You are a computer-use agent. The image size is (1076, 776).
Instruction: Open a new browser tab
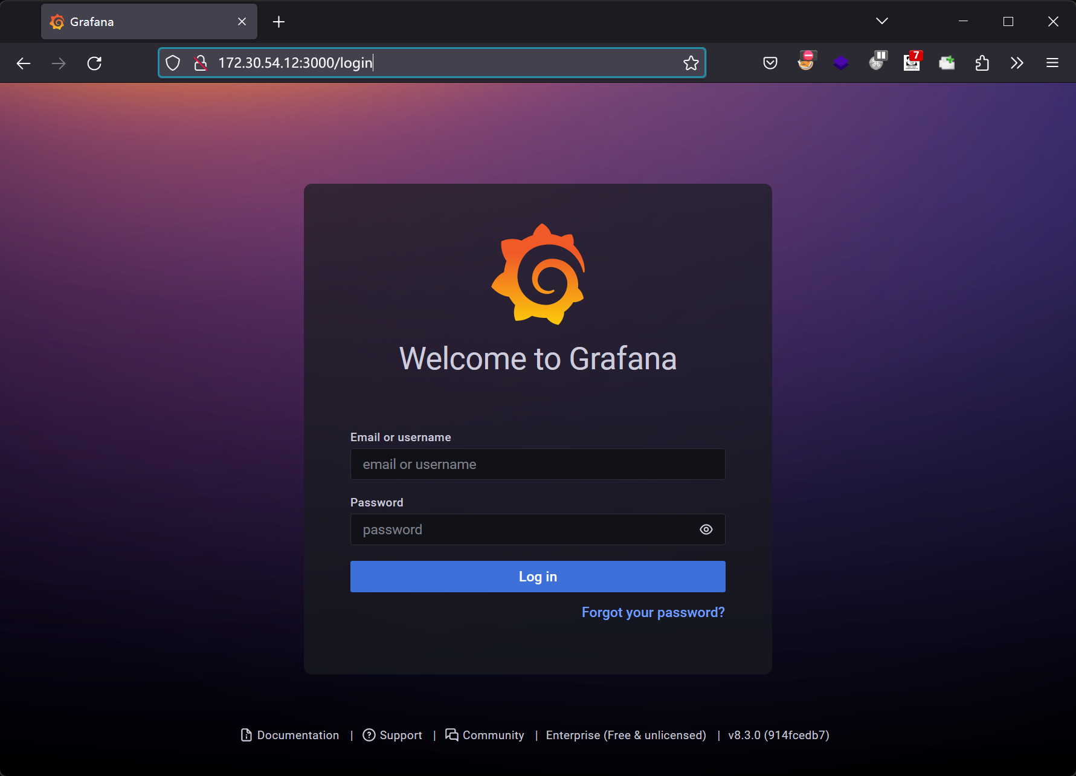(x=279, y=22)
